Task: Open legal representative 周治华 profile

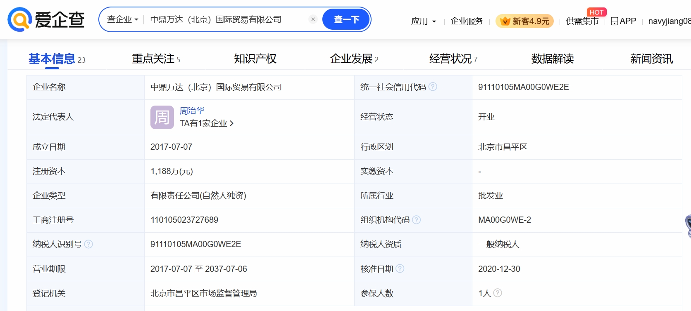Action: point(192,111)
